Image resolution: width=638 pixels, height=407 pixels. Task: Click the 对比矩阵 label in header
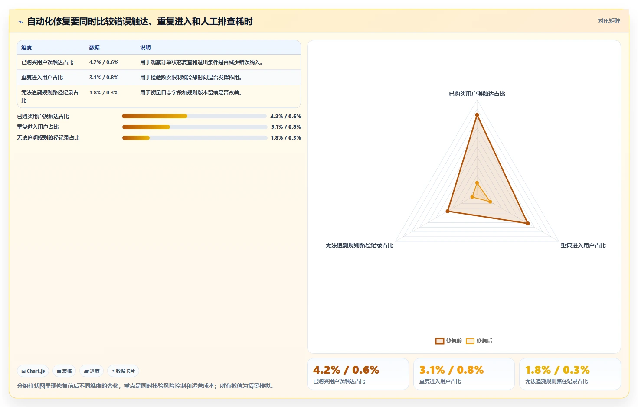click(x=609, y=21)
